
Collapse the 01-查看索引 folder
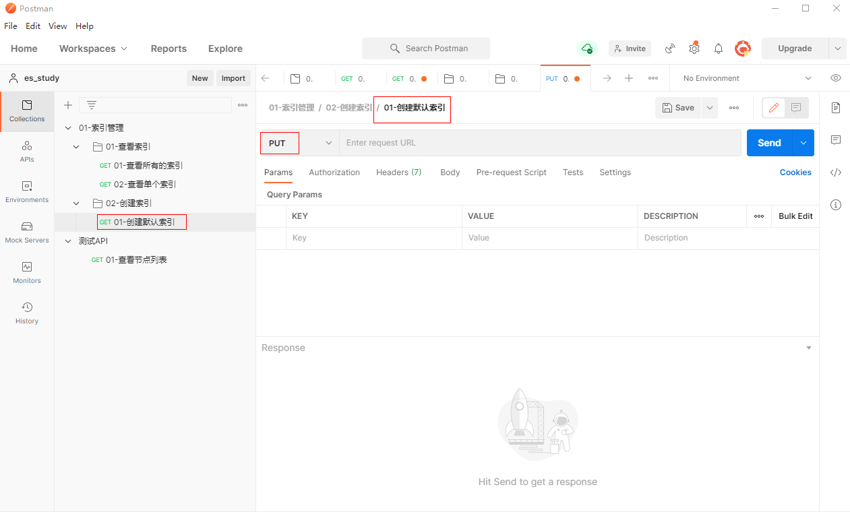tap(76, 147)
